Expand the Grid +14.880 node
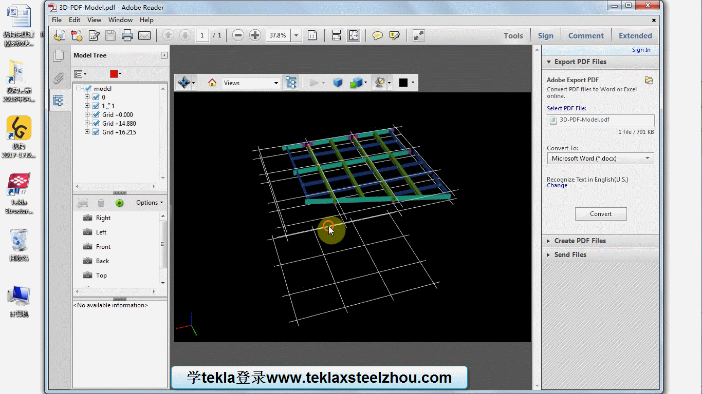Viewport: 702px width, 394px height. click(x=87, y=123)
